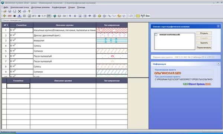Select the Дресва (дресвяный грунт) description cell

65,35
